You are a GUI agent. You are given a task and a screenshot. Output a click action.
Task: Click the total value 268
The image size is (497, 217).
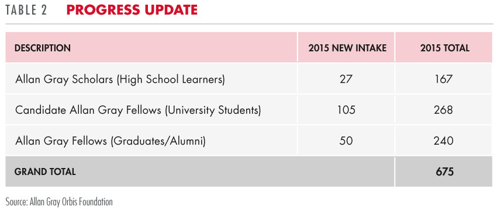click(x=443, y=110)
